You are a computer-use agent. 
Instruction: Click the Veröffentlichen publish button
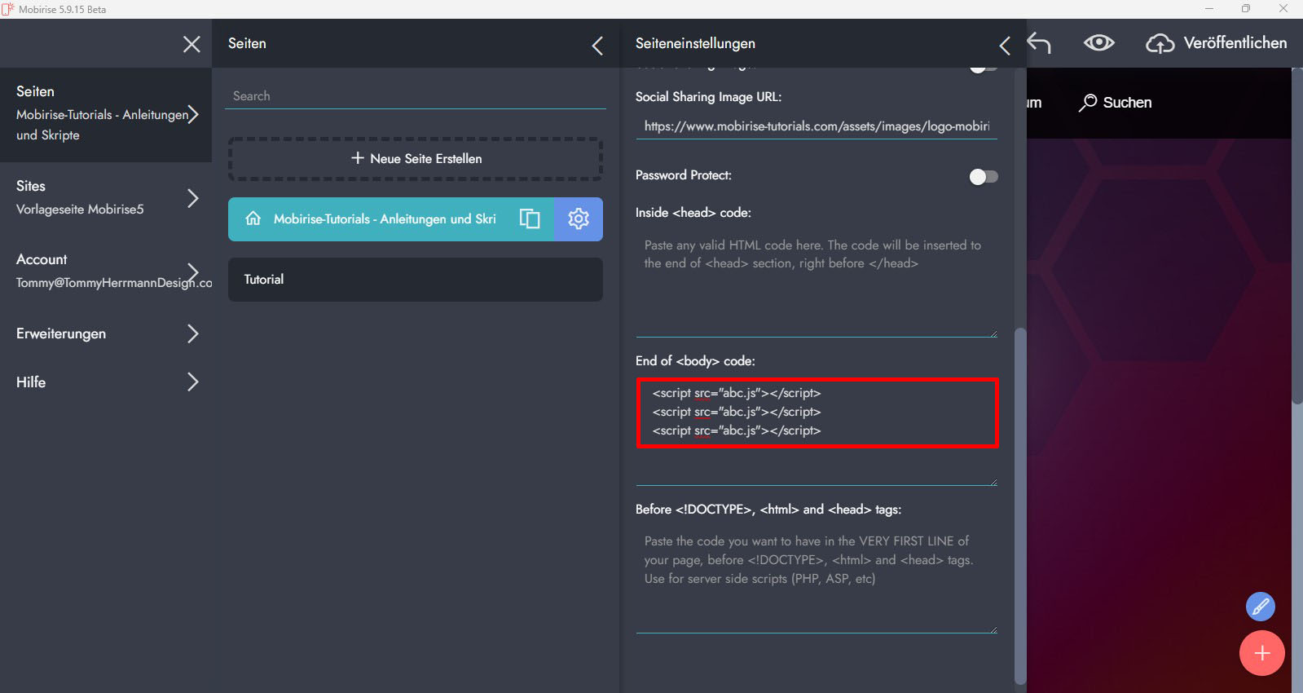[x=1217, y=43]
